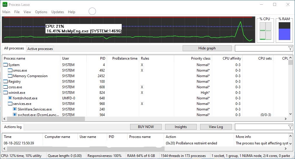Open the Insights button
295x159 pixels.
coord(181,127)
